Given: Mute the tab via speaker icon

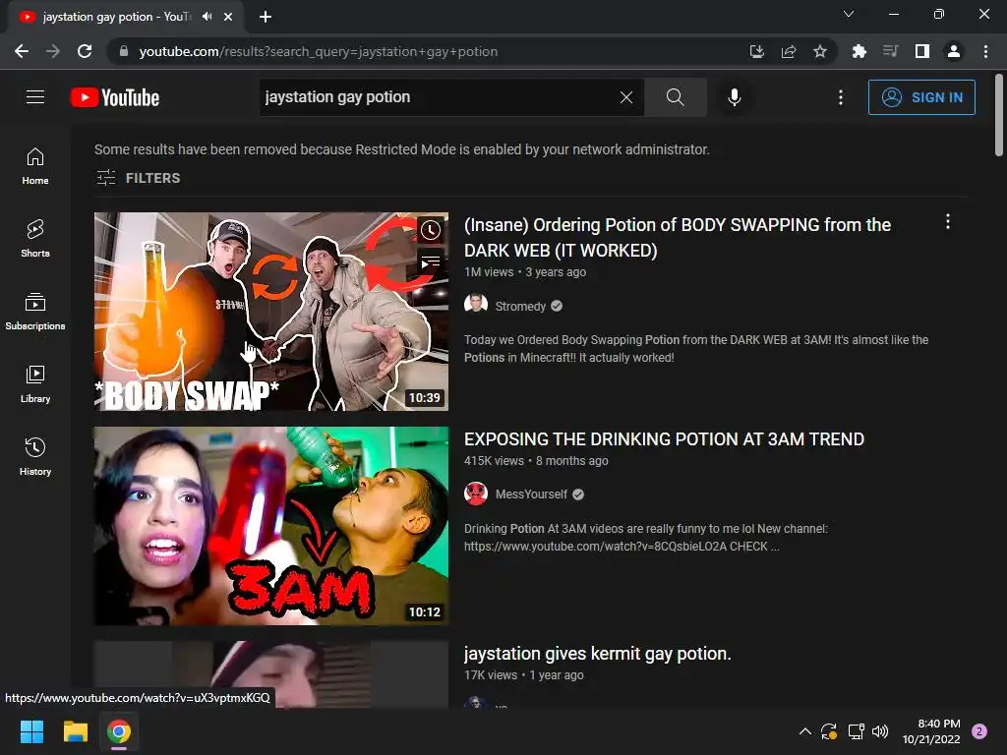Looking at the screenshot, I should coord(207,17).
